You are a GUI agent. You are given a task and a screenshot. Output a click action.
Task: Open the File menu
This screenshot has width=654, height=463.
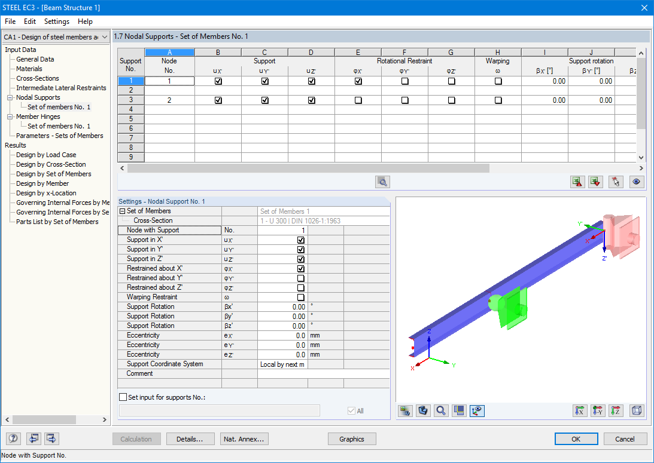click(x=10, y=21)
